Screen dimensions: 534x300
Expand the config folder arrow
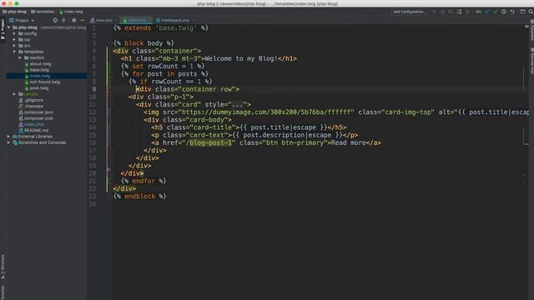(x=15, y=33)
